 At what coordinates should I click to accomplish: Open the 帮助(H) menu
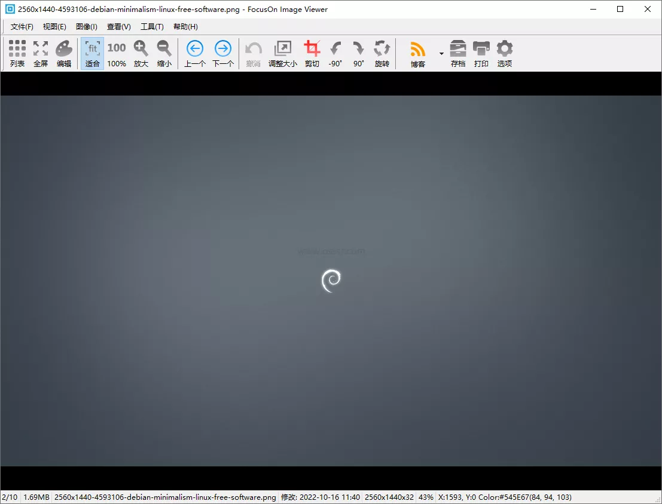pos(185,26)
